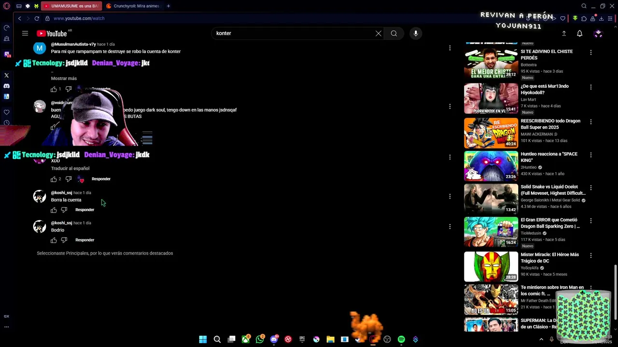Open Windows Start menu
Screen dimensions: 618x347
coord(203,339)
